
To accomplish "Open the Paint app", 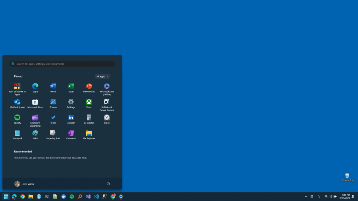I will pos(35,135).
